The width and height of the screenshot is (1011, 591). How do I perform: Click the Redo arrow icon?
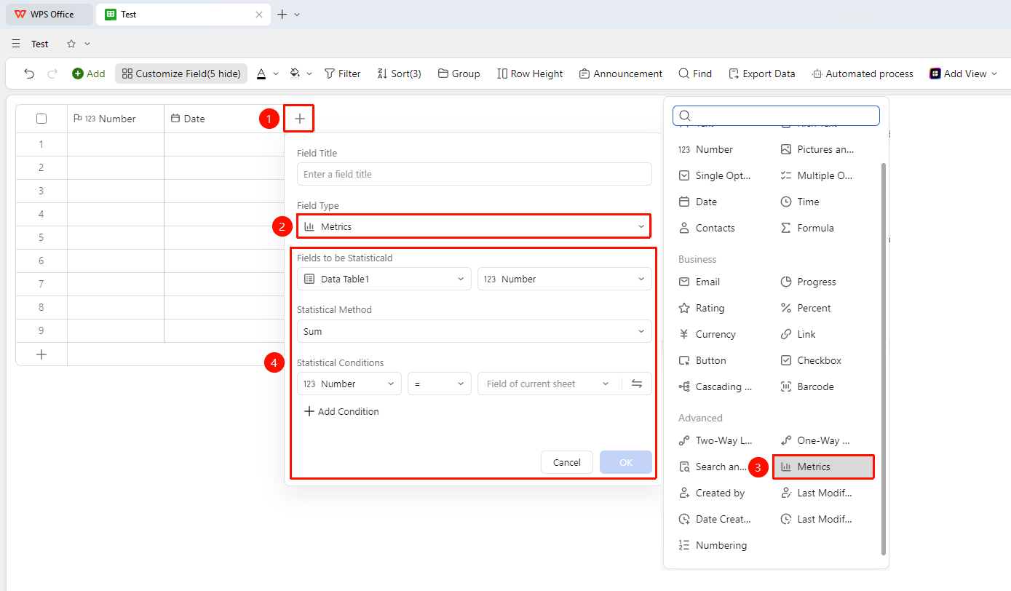tap(52, 74)
